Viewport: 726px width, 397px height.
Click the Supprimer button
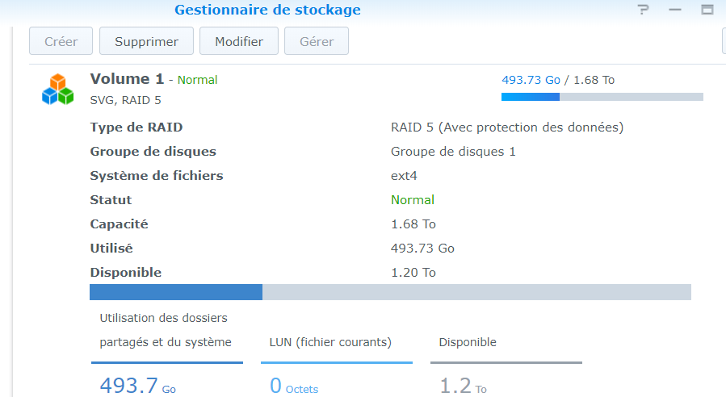click(x=146, y=41)
